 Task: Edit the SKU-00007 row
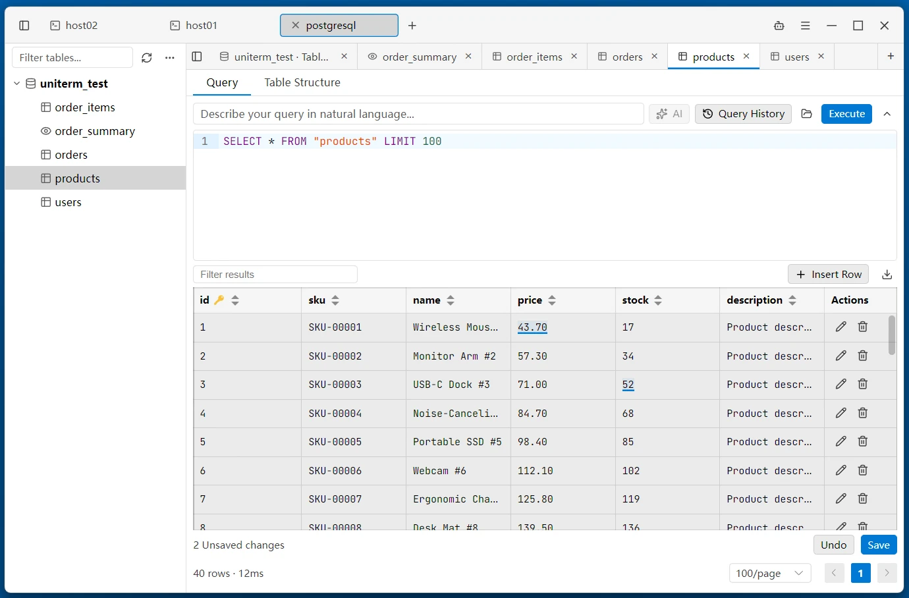pos(841,499)
